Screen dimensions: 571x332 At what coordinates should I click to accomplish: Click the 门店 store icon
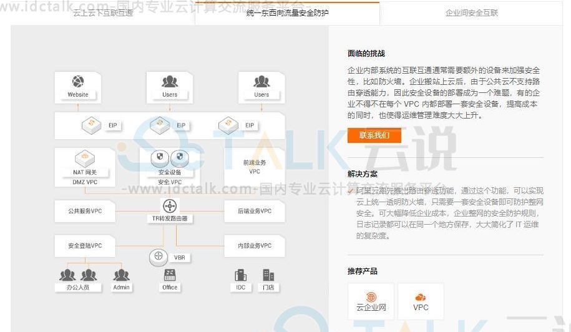[x=268, y=275]
